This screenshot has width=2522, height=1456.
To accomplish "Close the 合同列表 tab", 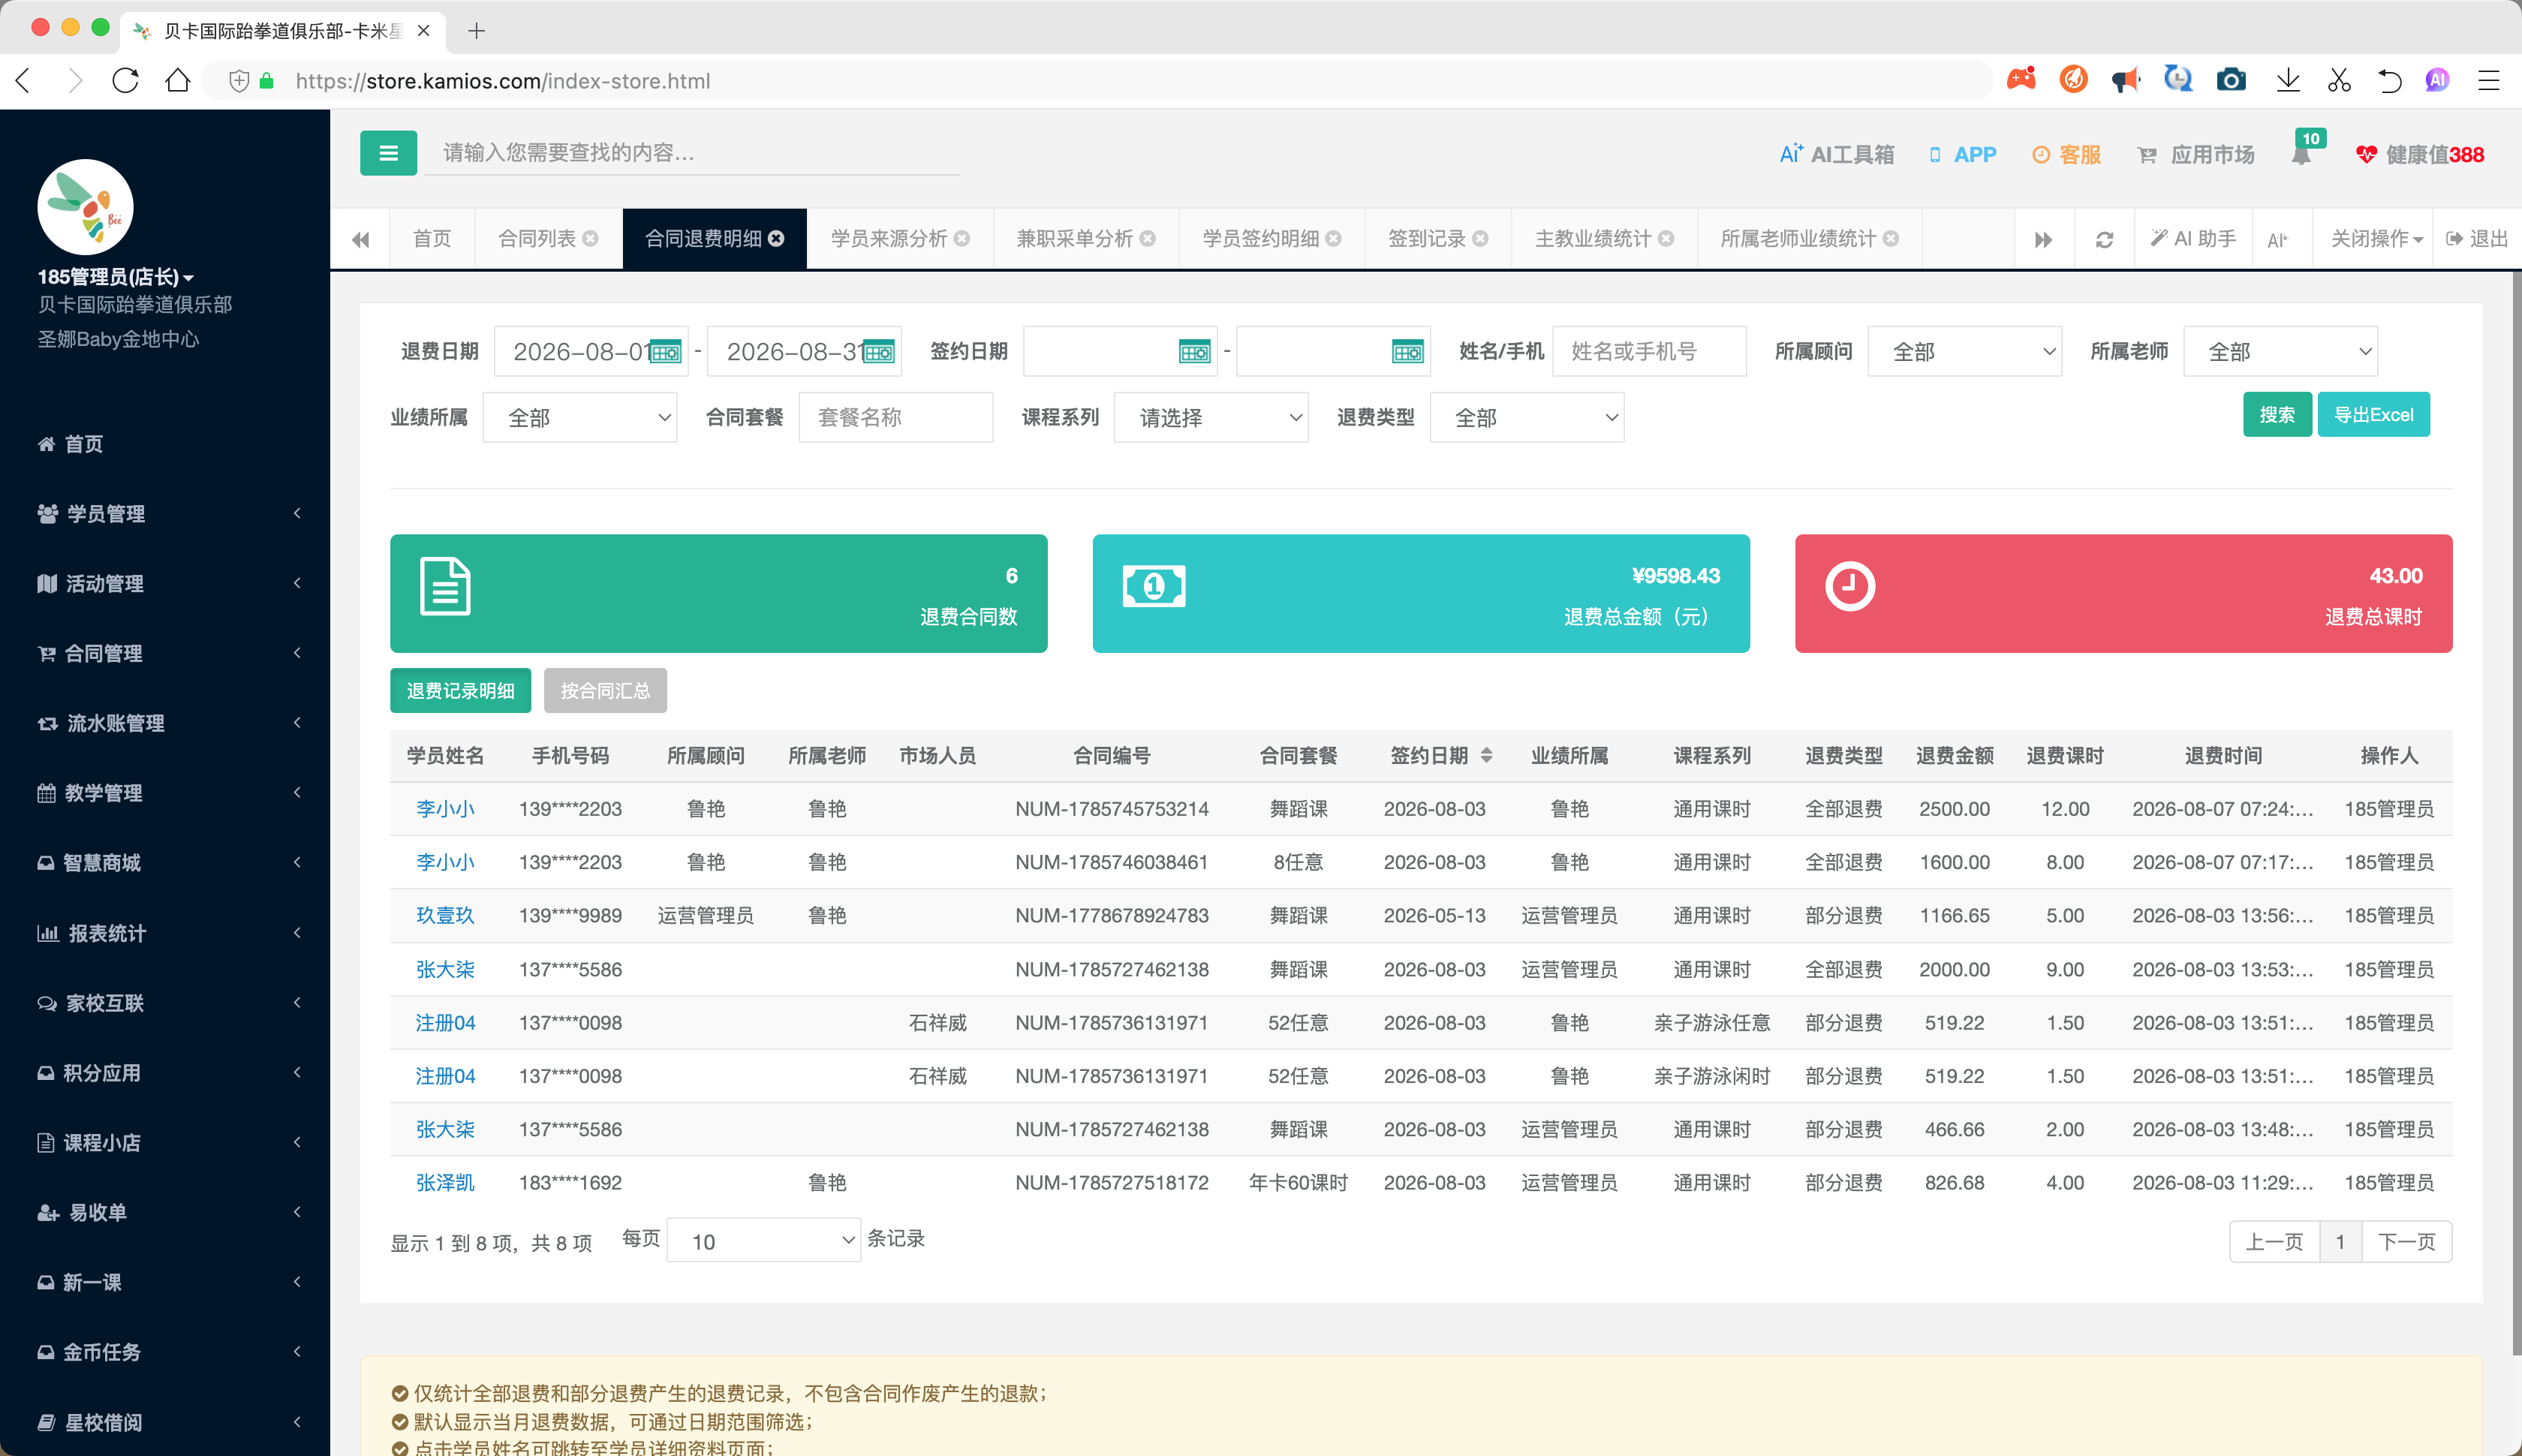I will tap(591, 239).
